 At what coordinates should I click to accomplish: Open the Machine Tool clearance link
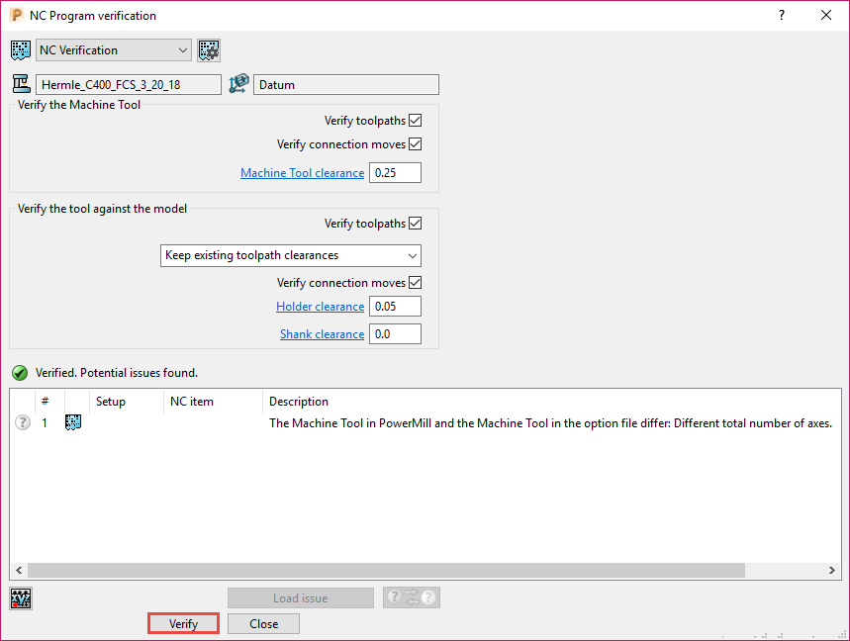(x=302, y=172)
